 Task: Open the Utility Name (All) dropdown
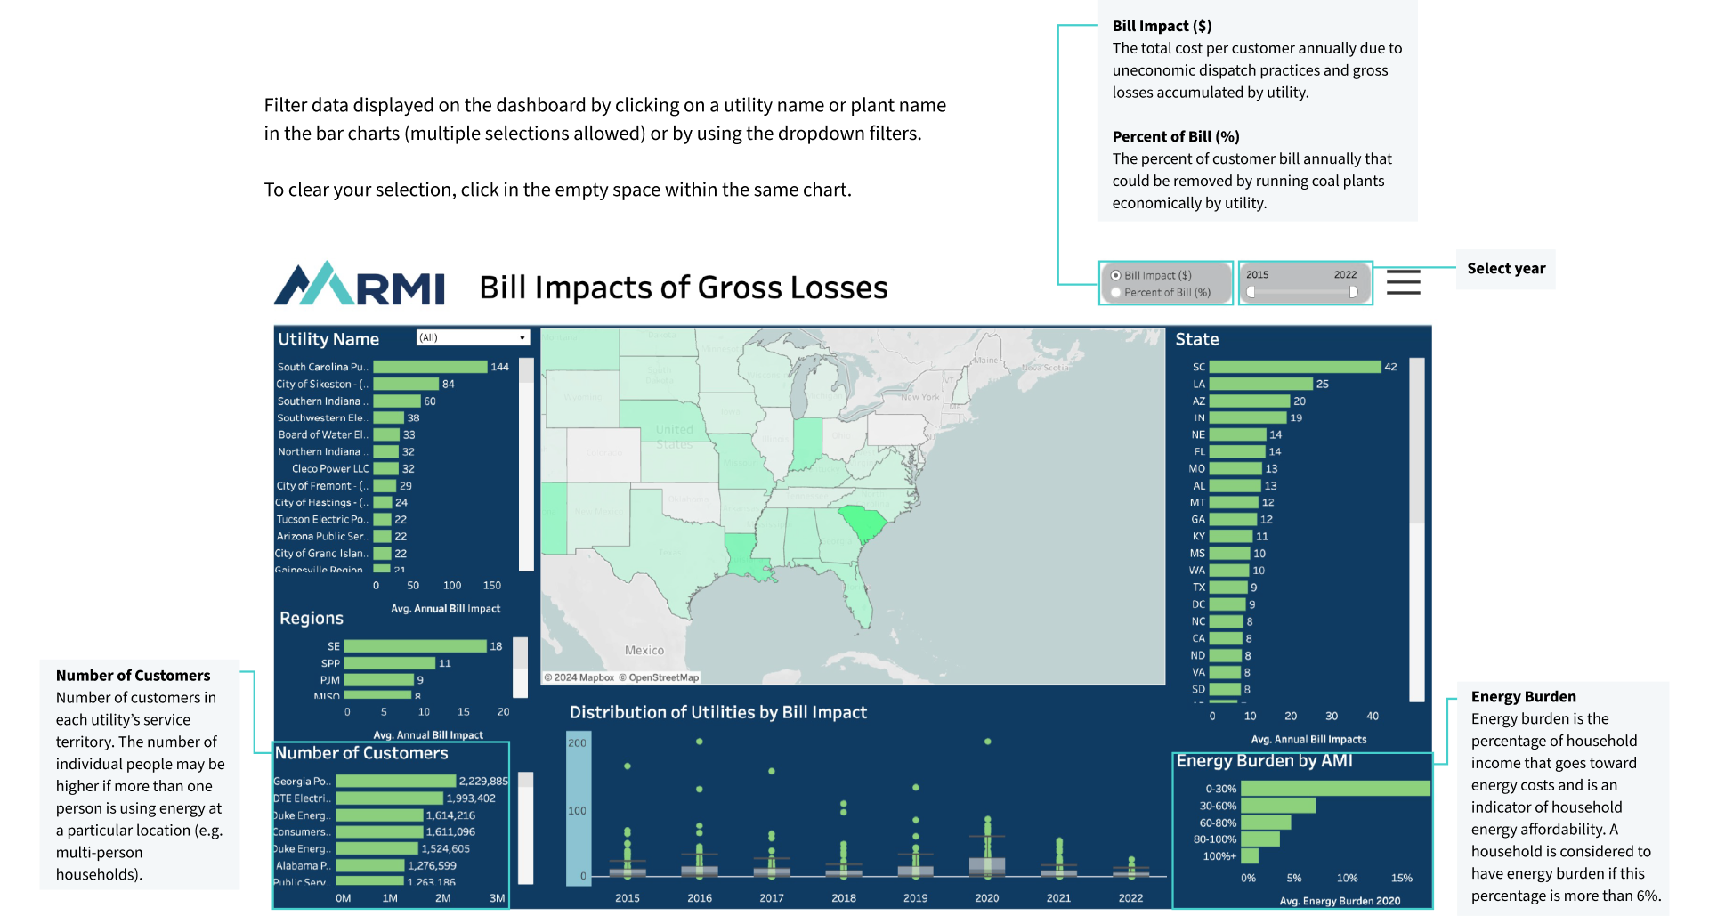(x=472, y=338)
